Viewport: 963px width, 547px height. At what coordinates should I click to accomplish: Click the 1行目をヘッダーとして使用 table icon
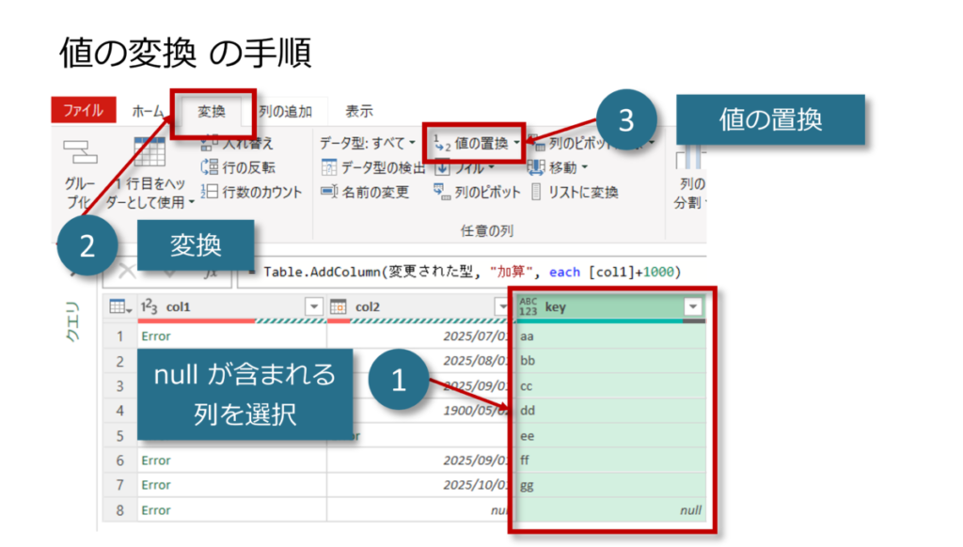[x=150, y=152]
